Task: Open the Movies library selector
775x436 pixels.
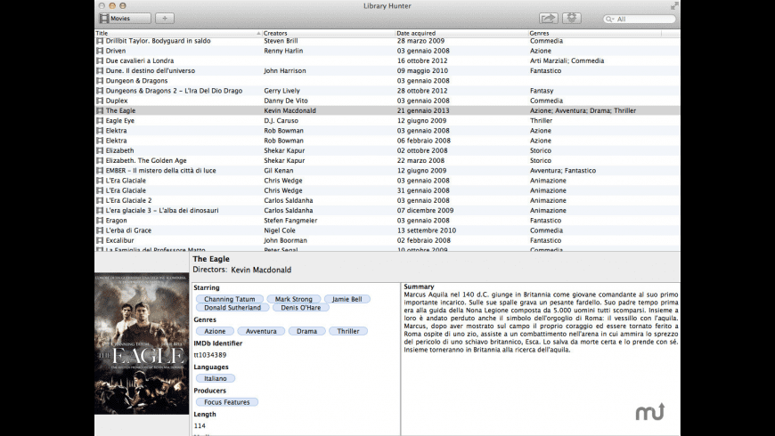Action: pos(125,19)
